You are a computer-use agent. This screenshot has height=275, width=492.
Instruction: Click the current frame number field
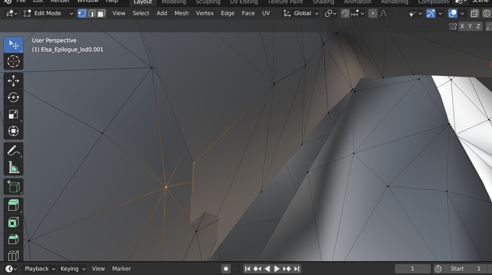point(412,269)
